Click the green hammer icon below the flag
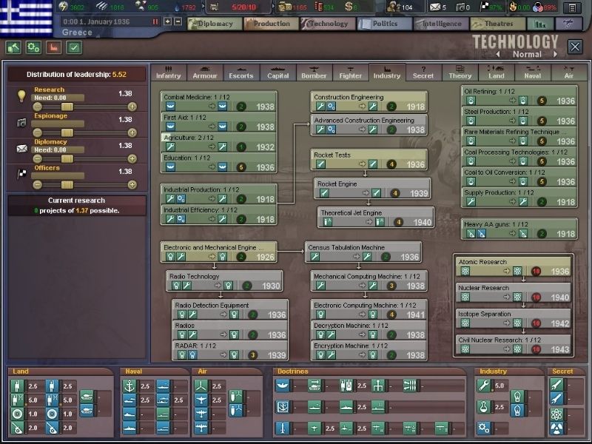This screenshot has height=444, width=592. (x=13, y=47)
